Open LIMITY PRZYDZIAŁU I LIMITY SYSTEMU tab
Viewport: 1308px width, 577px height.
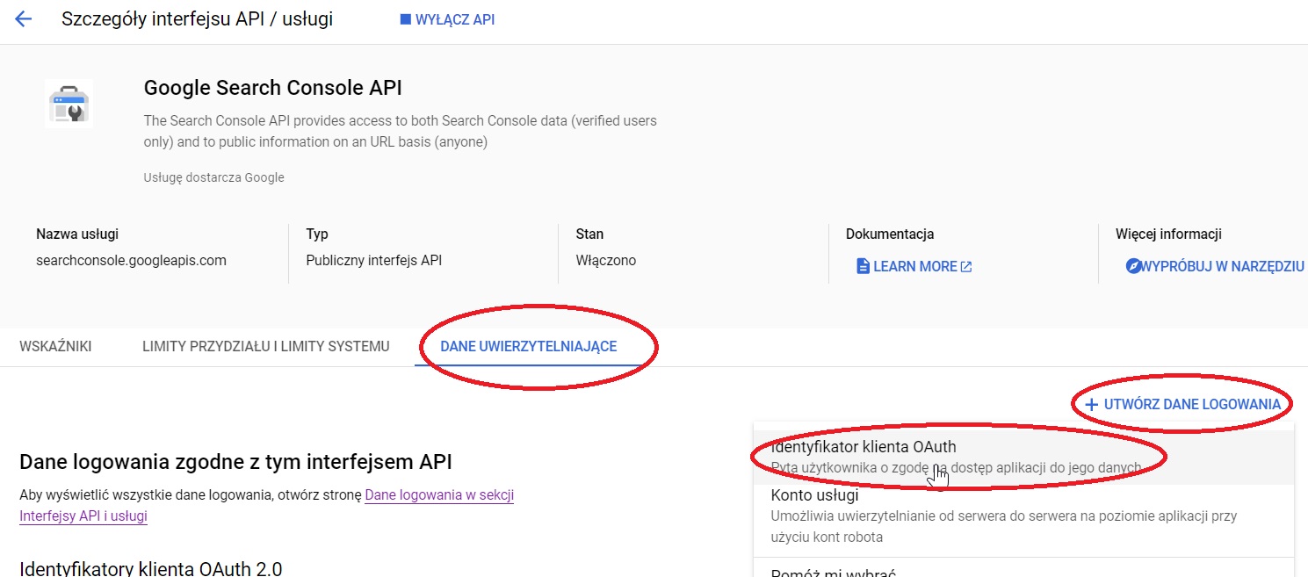265,346
